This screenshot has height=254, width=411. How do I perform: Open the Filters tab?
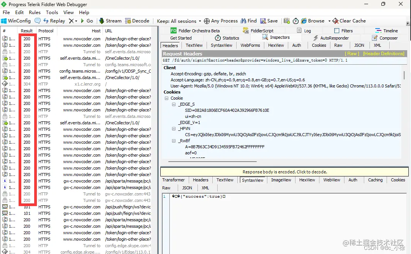click(x=344, y=31)
